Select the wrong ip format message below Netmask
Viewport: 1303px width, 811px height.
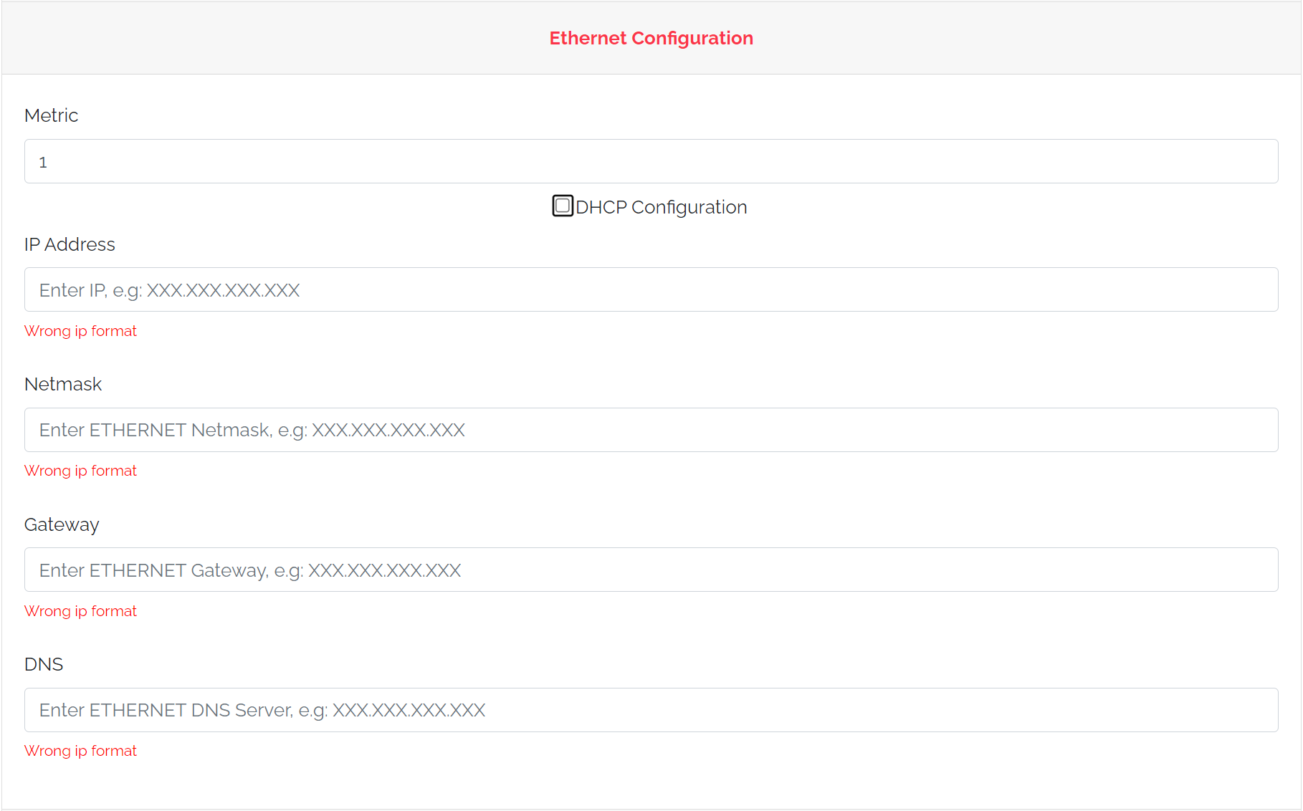coord(80,470)
